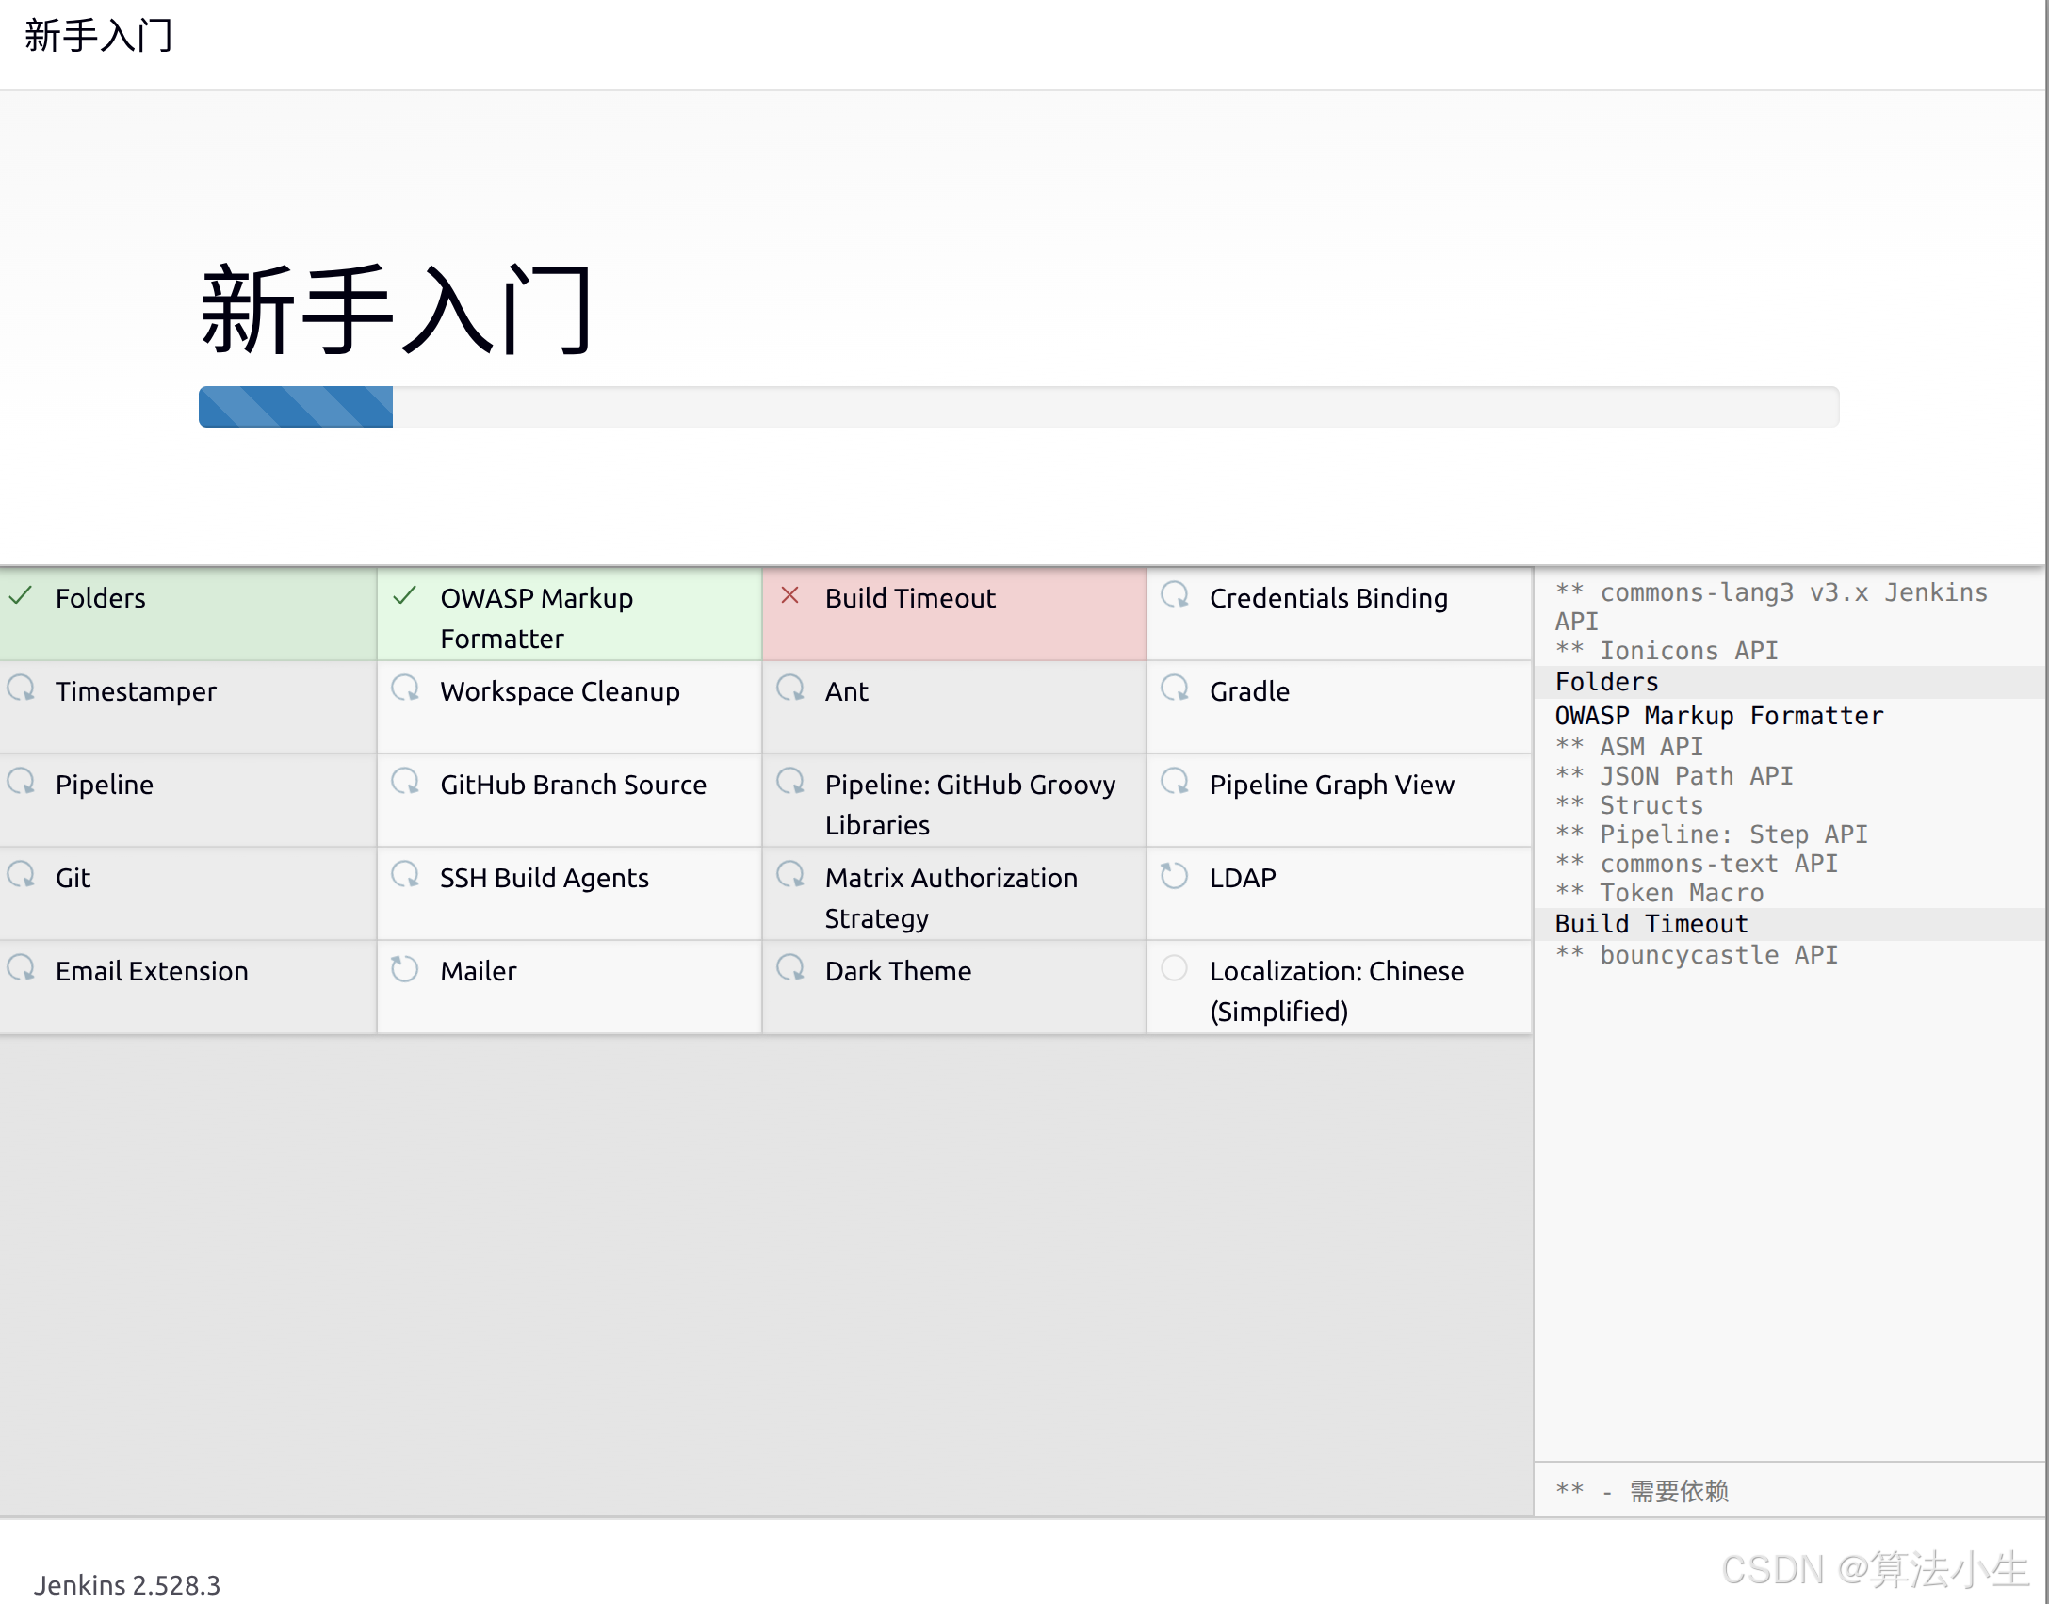Click the green checkmark beside Folders

(x=21, y=595)
